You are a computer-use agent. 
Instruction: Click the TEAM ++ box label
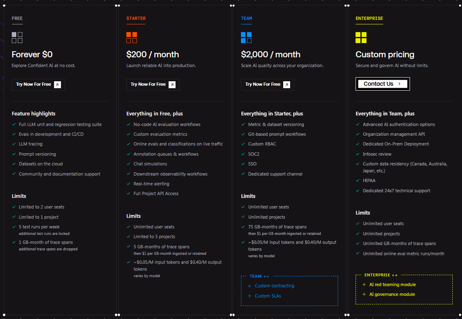259,276
